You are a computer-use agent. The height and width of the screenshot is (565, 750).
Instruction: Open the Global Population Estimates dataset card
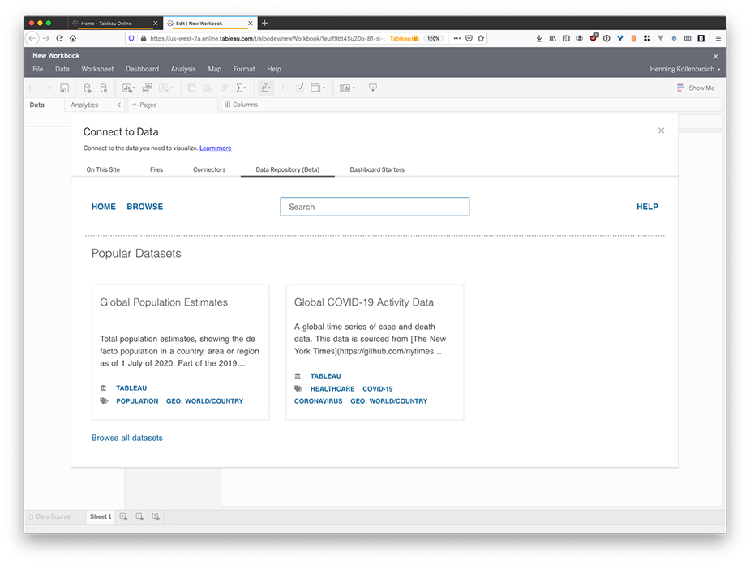point(180,353)
